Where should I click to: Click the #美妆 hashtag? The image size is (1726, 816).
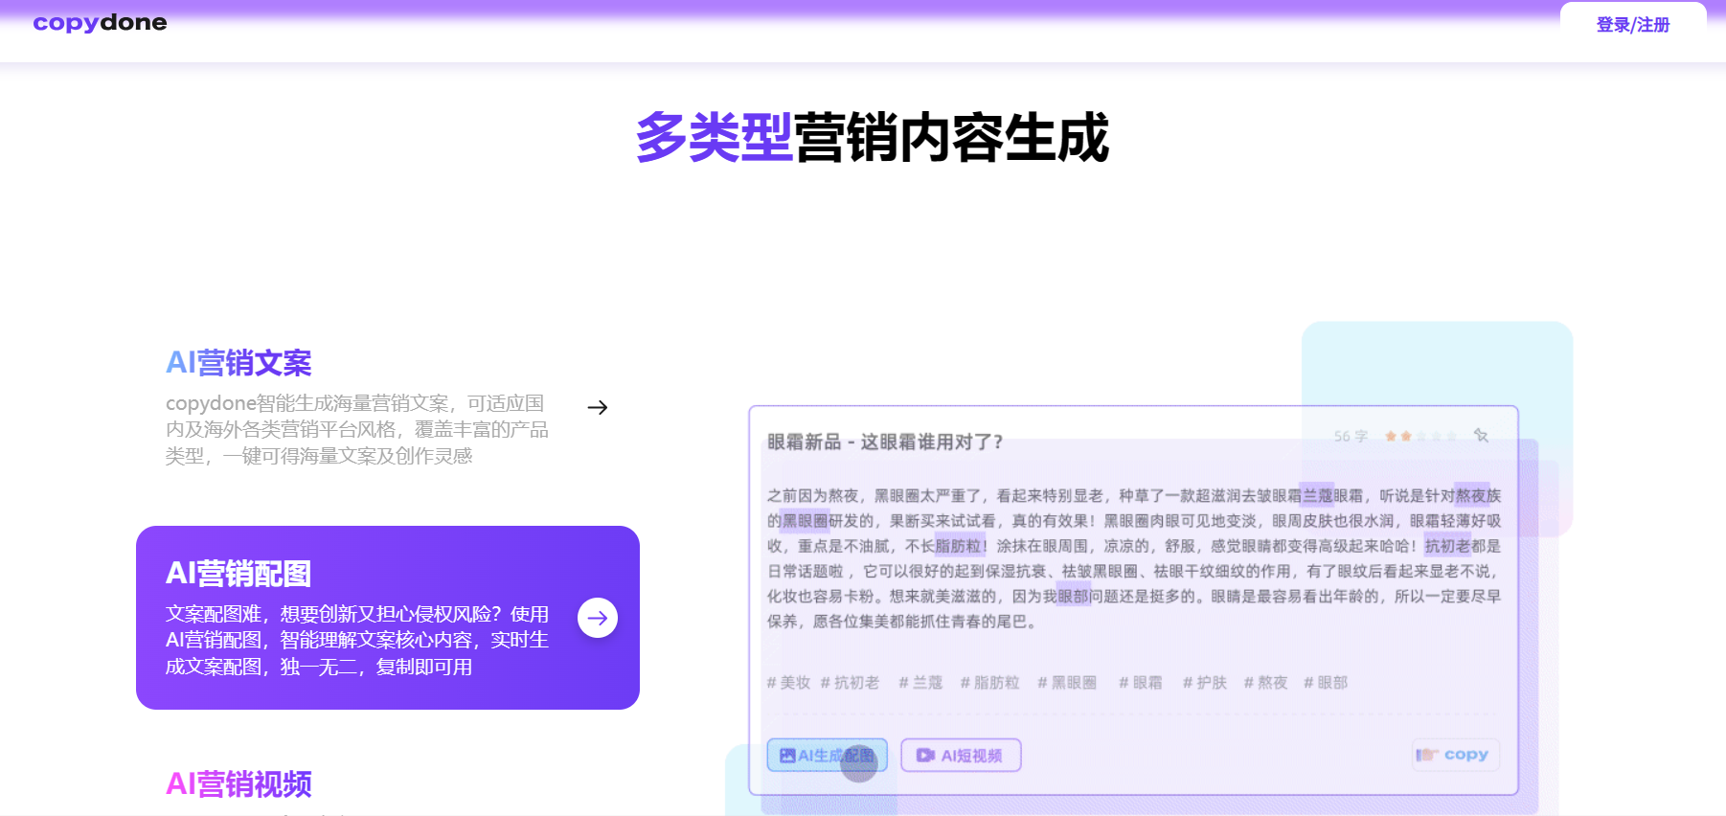click(788, 683)
